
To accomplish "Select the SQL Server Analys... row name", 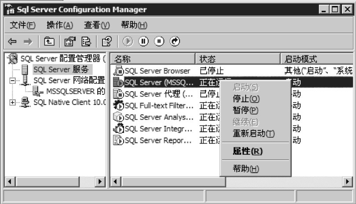I will (159, 117).
